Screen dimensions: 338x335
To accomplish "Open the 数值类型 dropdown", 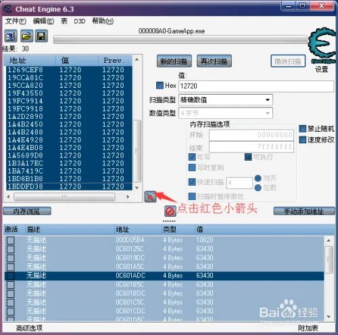I will (226, 113).
